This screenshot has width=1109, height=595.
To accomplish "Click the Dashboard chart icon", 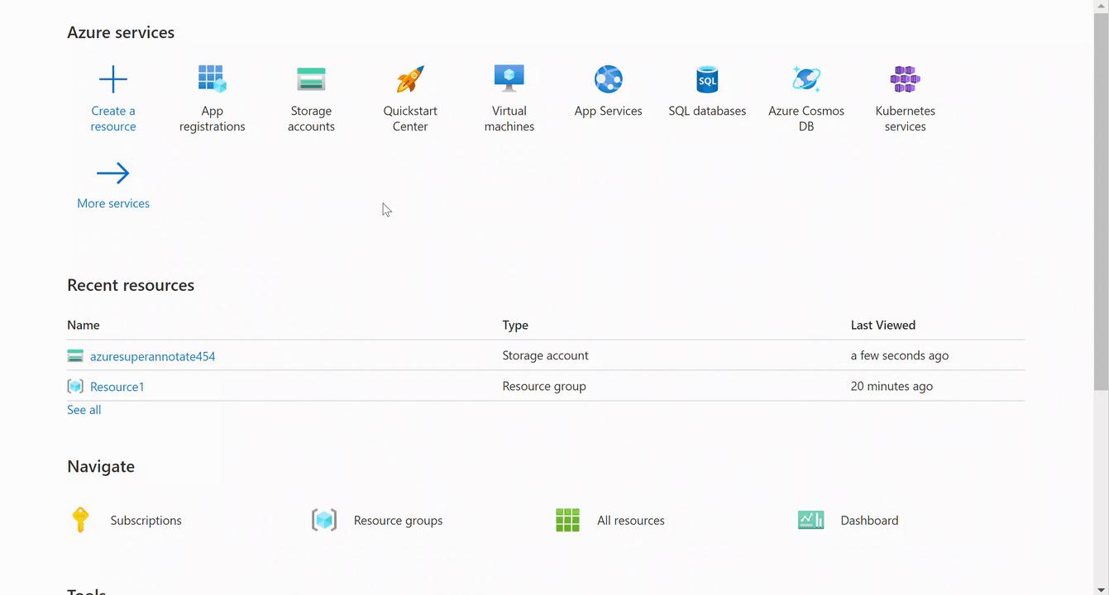I will [811, 520].
